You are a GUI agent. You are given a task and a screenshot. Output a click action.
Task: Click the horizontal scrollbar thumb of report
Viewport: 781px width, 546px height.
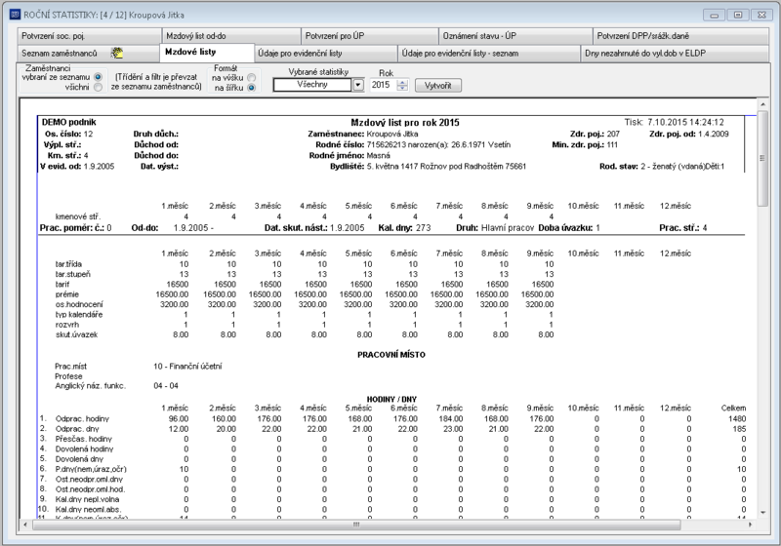tap(356, 525)
